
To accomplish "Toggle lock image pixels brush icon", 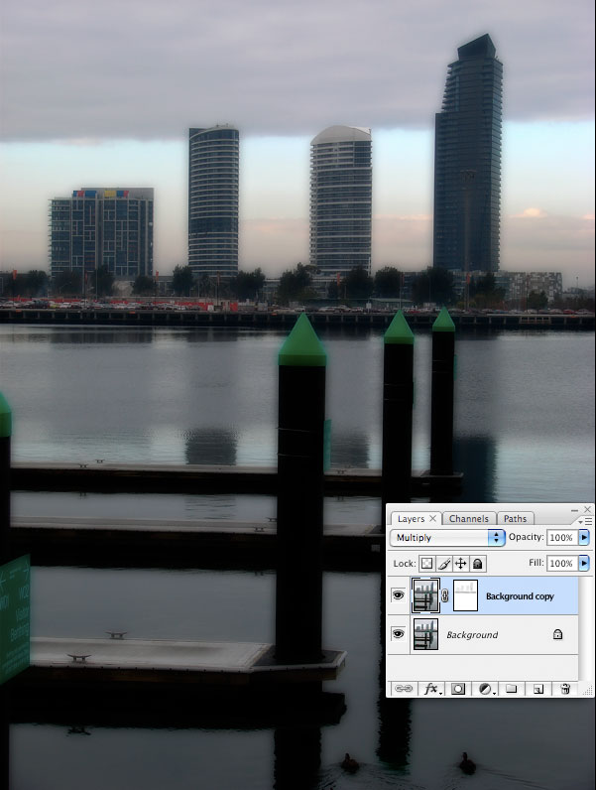I will pos(444,563).
